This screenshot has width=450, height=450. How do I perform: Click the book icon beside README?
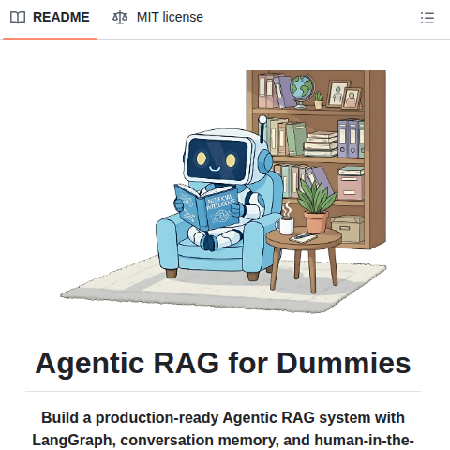pyautogui.click(x=18, y=18)
